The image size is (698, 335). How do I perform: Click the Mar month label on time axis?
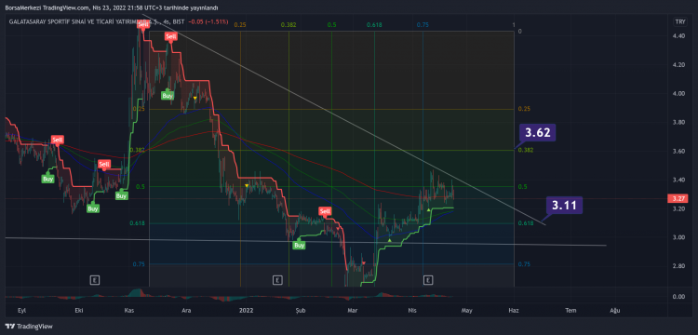(x=353, y=310)
